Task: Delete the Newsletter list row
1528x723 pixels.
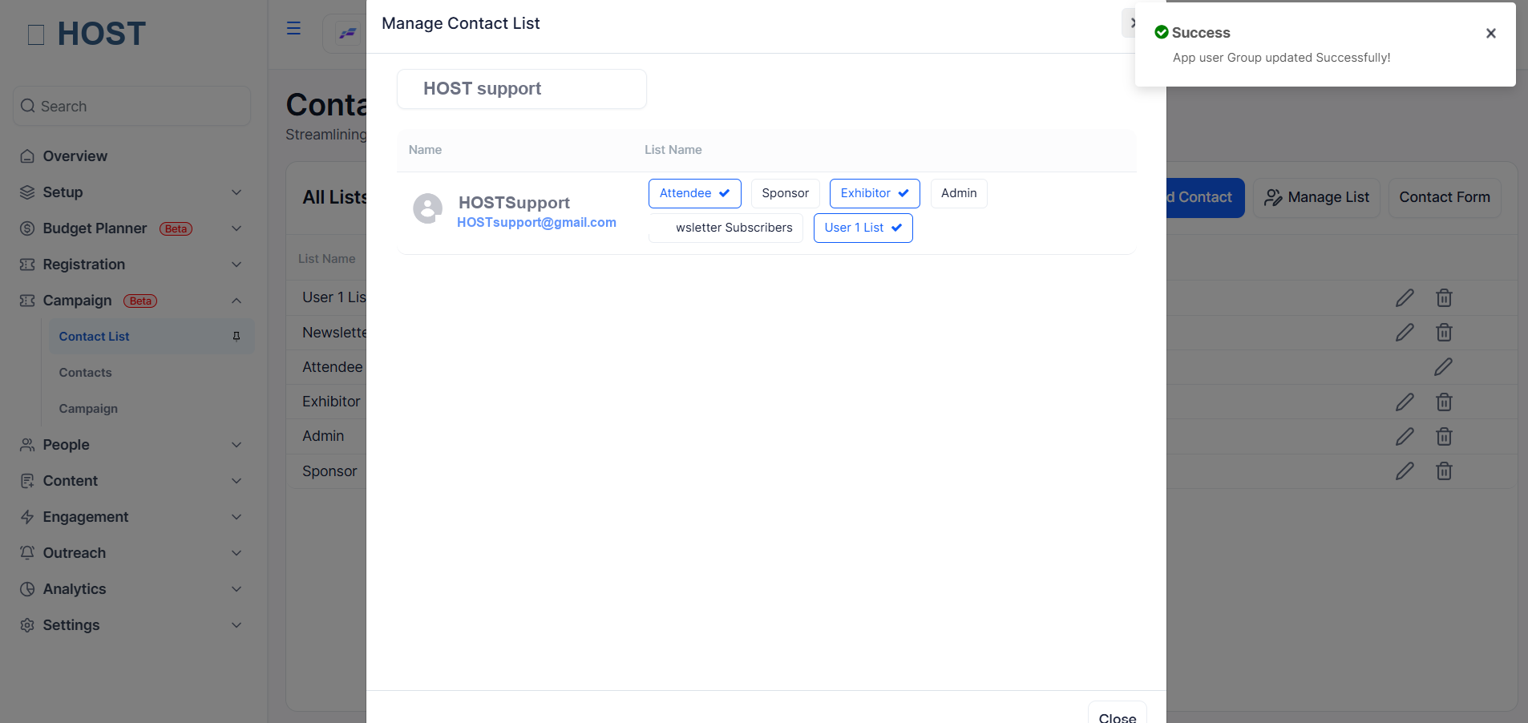Action: [1444, 333]
